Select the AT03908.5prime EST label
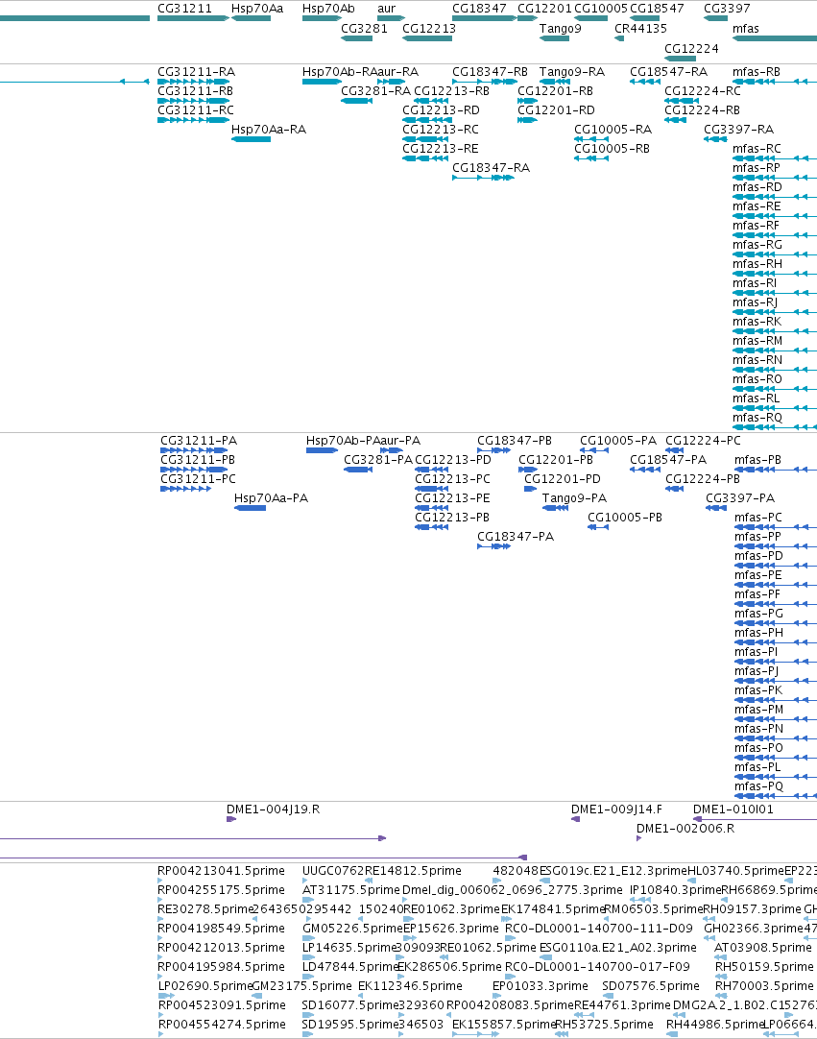Image resolution: width=817 pixels, height=1039 pixels. 762,948
